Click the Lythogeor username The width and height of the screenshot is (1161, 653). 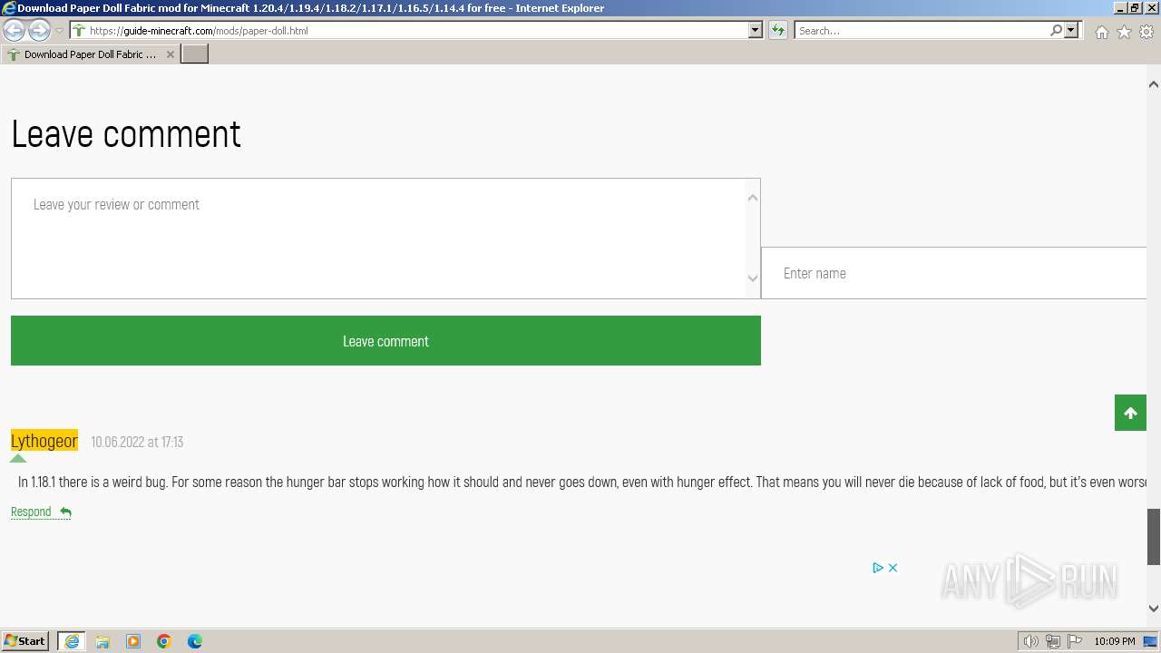pyautogui.click(x=44, y=441)
